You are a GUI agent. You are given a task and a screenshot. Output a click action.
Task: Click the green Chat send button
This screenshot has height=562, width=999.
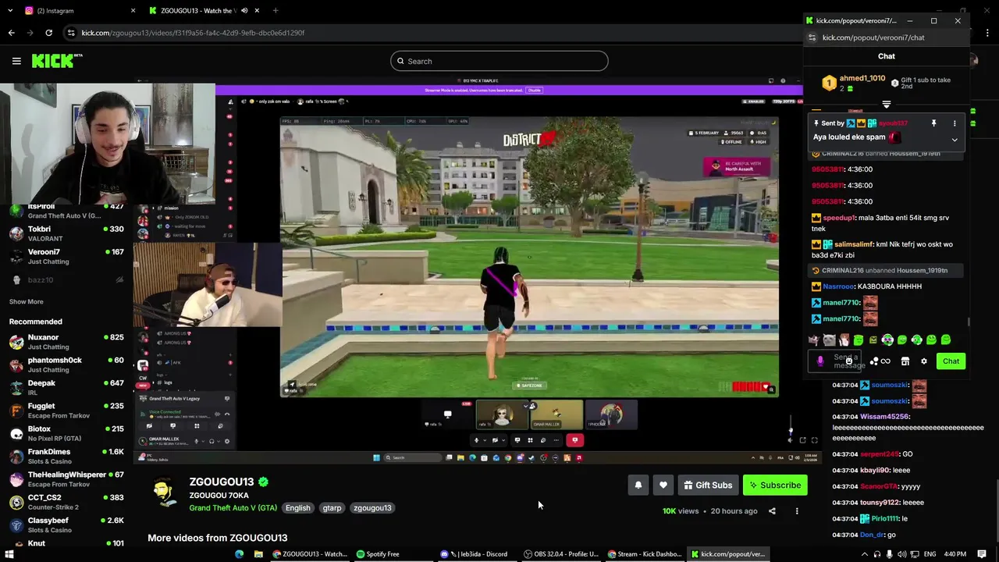(x=951, y=361)
